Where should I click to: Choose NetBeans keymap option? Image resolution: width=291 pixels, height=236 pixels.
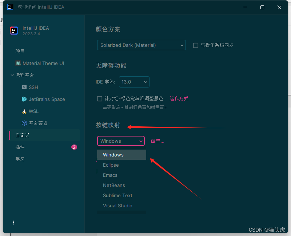122,185
